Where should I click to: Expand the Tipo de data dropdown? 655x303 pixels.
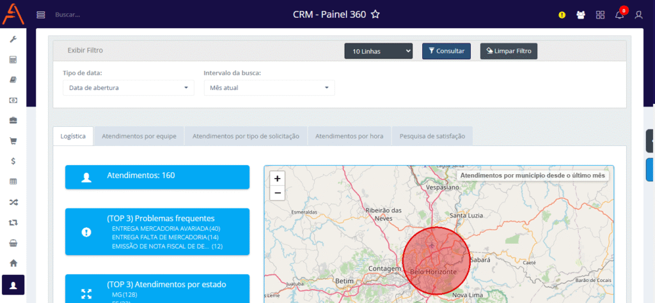(x=128, y=87)
